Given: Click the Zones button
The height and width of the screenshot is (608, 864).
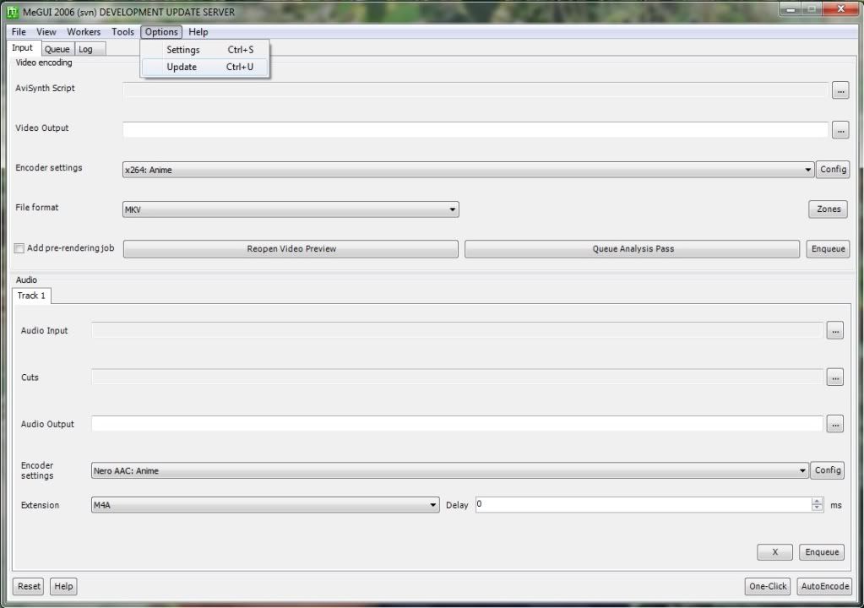Looking at the screenshot, I should [829, 209].
